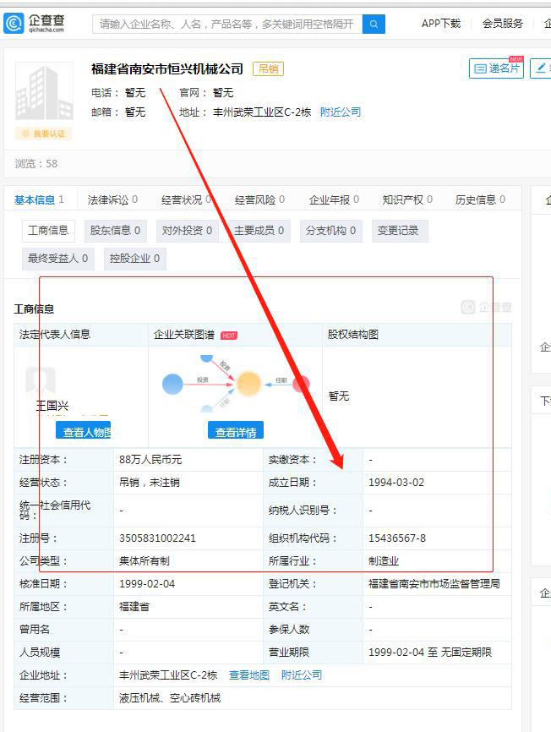Viewport: 551px width, 732px height.
Task: Click the company building placeholder image
Action: 44,91
